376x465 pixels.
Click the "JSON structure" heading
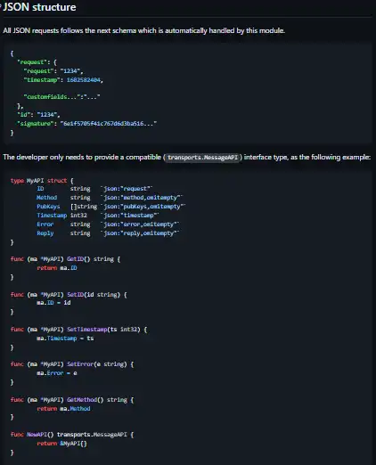(x=39, y=7)
